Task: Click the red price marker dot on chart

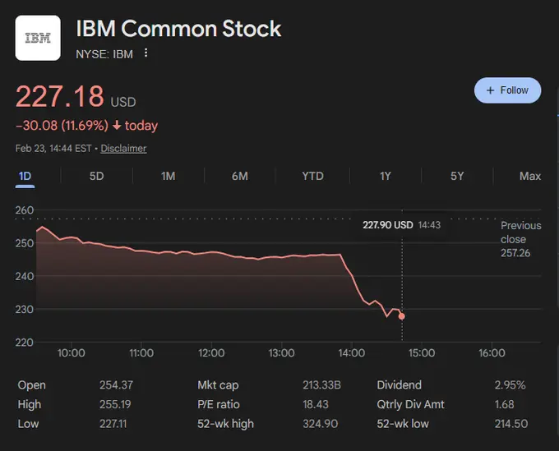Action: (401, 316)
